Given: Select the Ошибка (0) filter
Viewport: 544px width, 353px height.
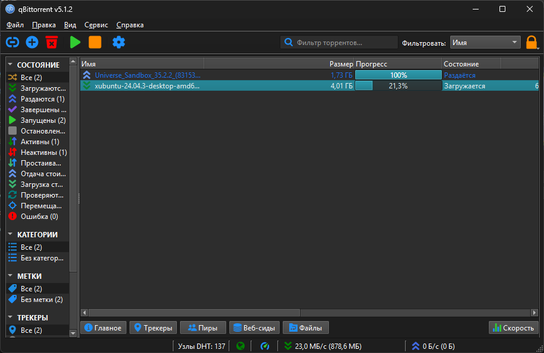Looking at the screenshot, I should [x=37, y=216].
